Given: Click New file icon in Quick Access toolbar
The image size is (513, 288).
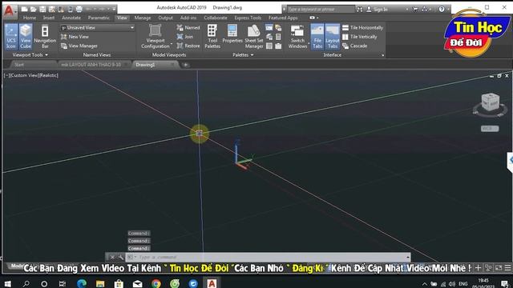Looking at the screenshot, I should coord(25,9).
